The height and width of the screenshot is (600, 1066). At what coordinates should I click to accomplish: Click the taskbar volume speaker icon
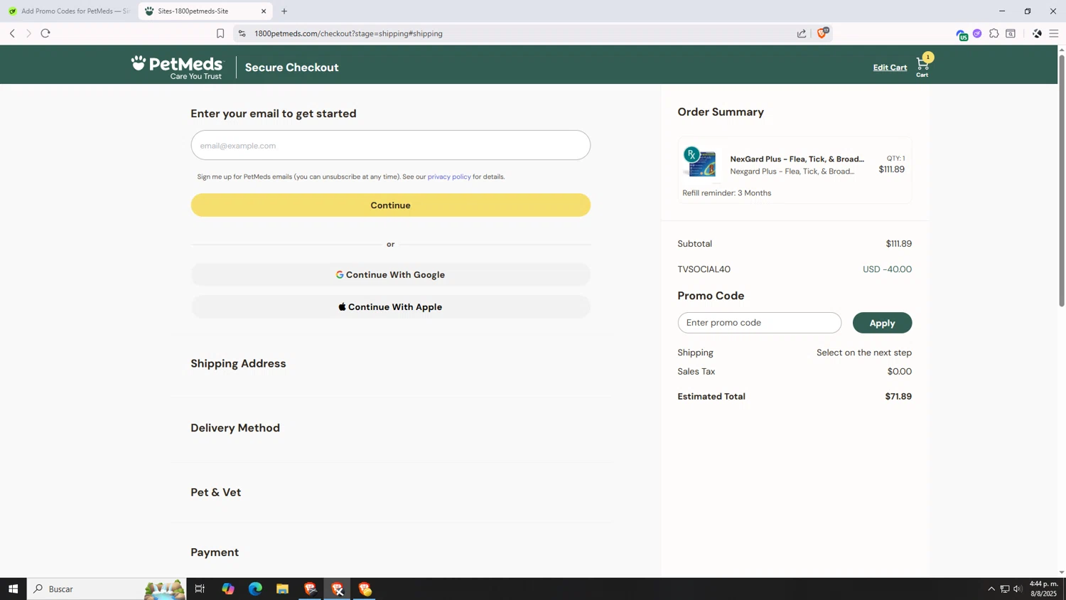coord(1018,589)
